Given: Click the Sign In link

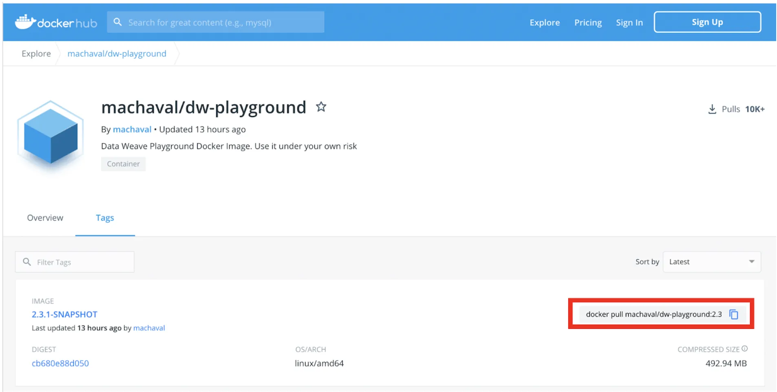Looking at the screenshot, I should click(629, 22).
